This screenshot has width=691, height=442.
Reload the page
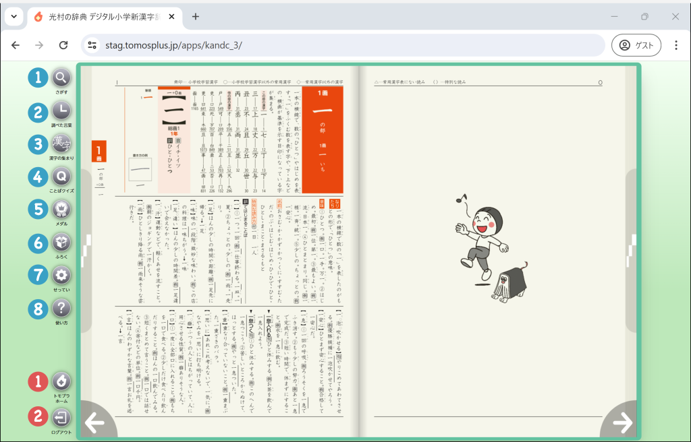point(63,45)
